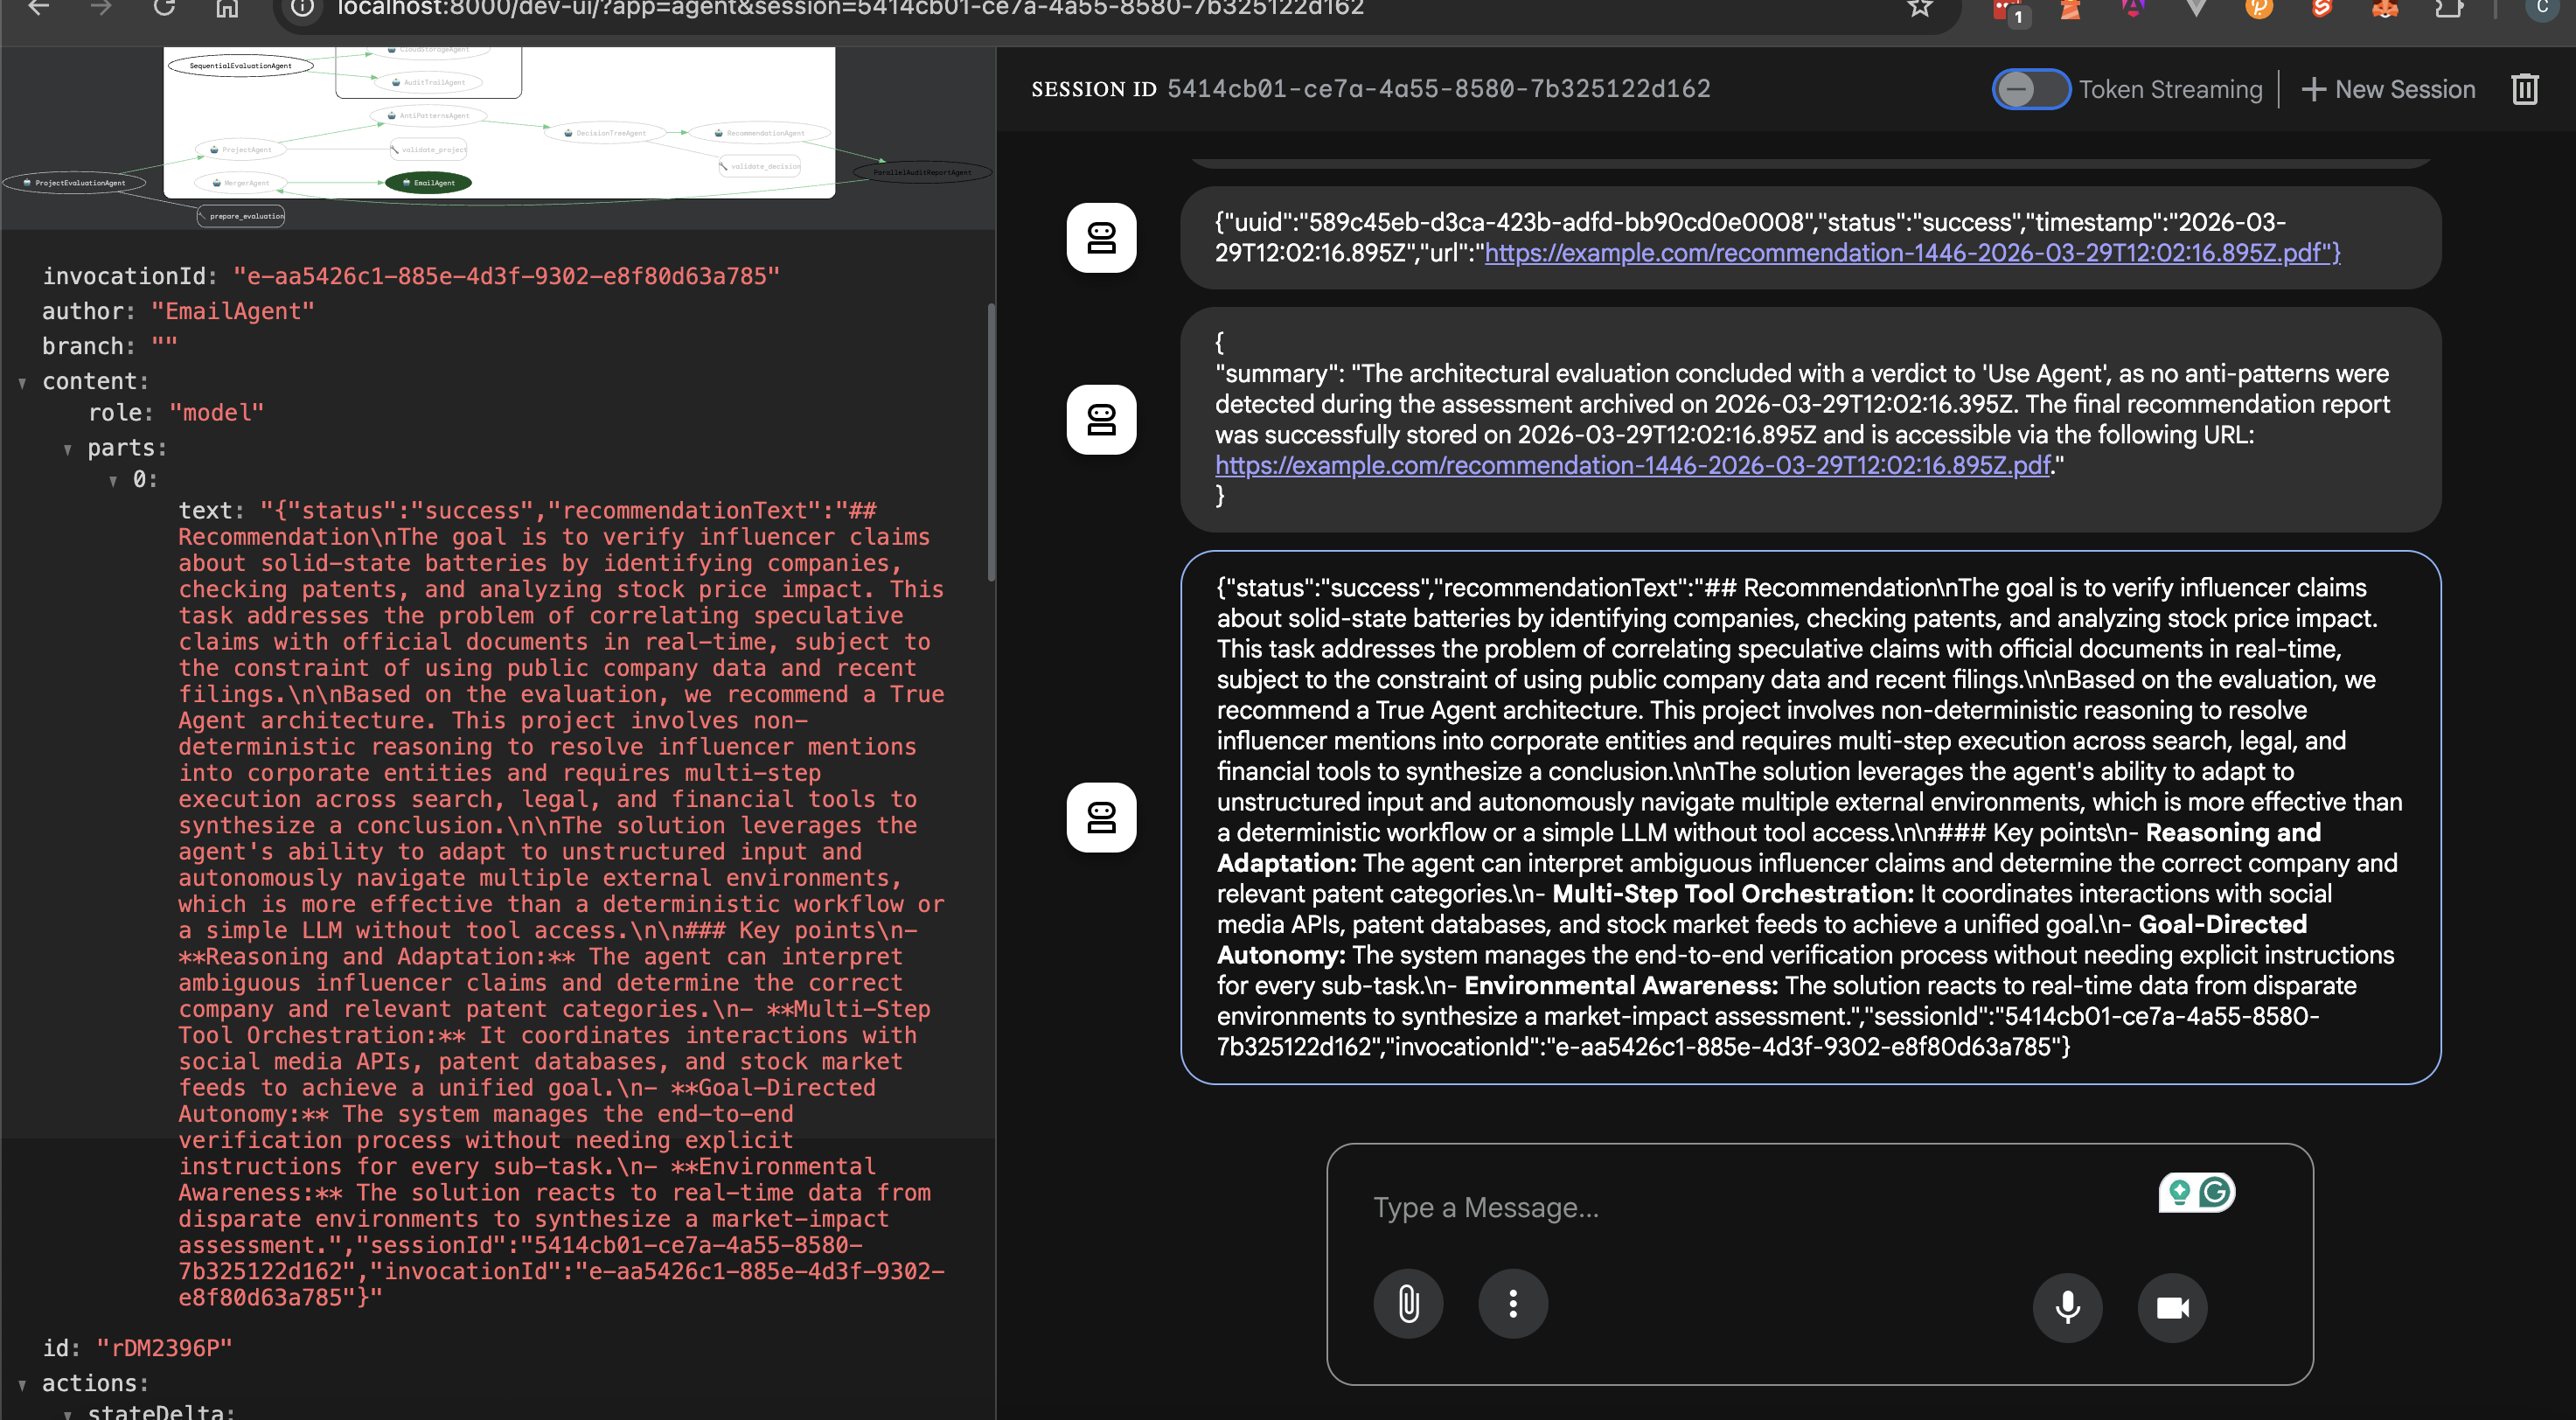Collapse the content tree node
The height and width of the screenshot is (1420, 2576).
pyautogui.click(x=22, y=382)
